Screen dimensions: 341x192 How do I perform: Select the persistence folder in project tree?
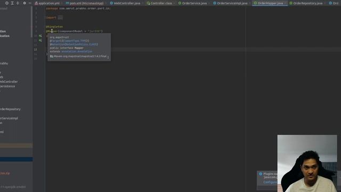coord(7,86)
